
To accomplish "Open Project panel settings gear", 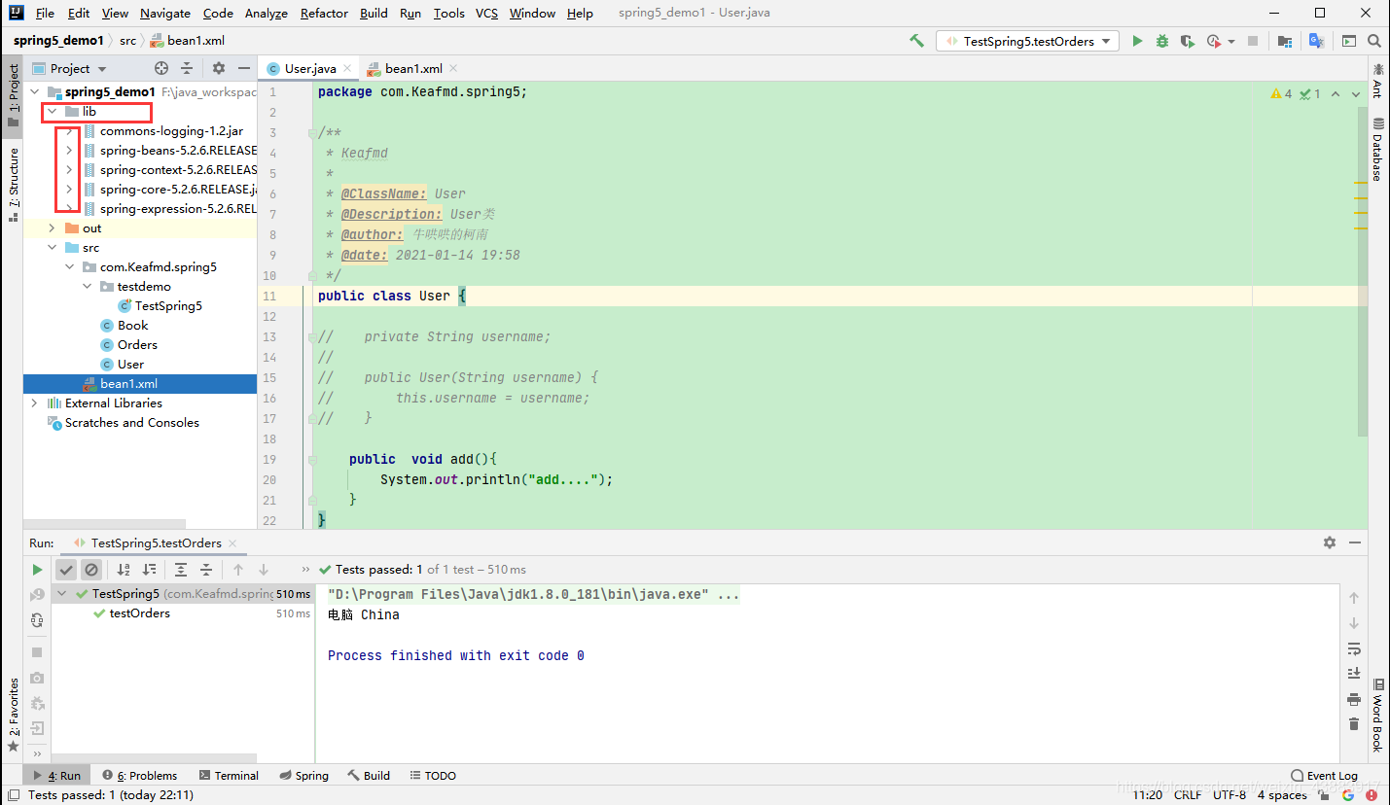I will click(219, 68).
